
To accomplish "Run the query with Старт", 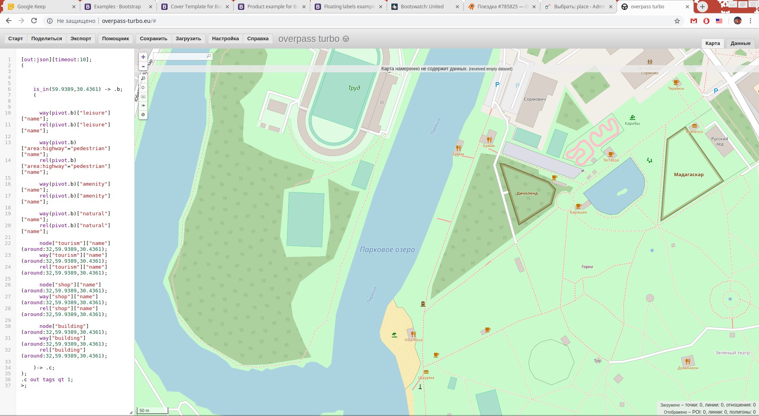I will pyautogui.click(x=15, y=38).
